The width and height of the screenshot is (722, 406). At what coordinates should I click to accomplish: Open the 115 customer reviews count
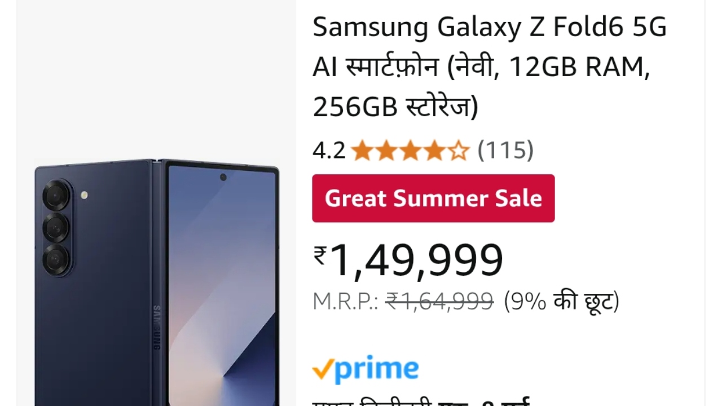[505, 151]
